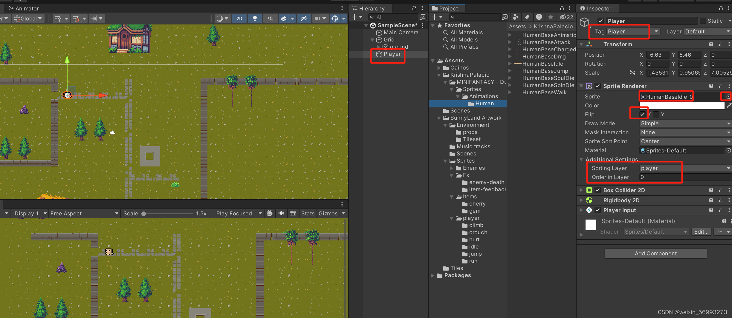Open Transform component help icon
The height and width of the screenshot is (318, 732).
pos(711,44)
